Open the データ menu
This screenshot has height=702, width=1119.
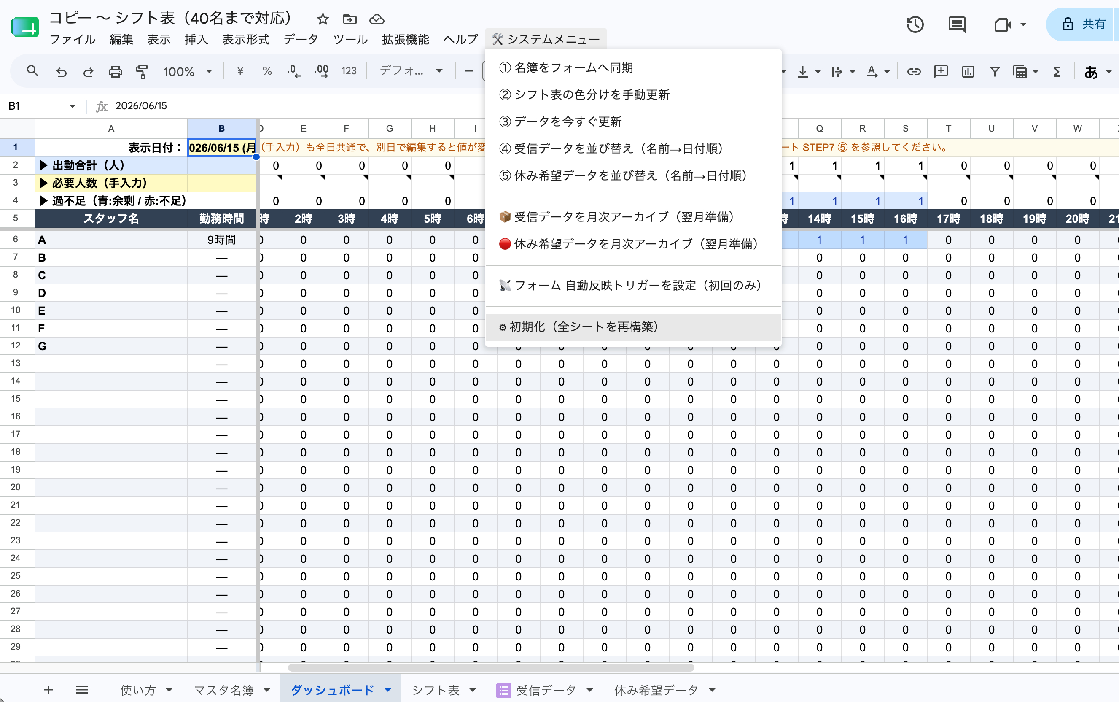[301, 40]
